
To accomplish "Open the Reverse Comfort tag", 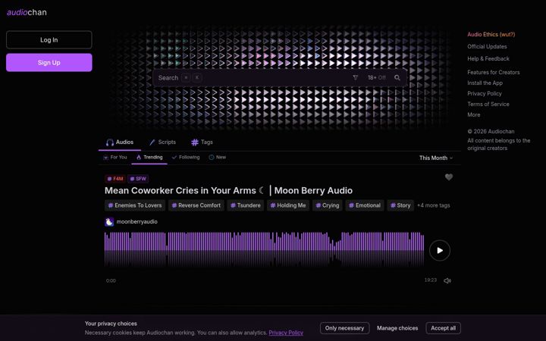I will (x=196, y=205).
